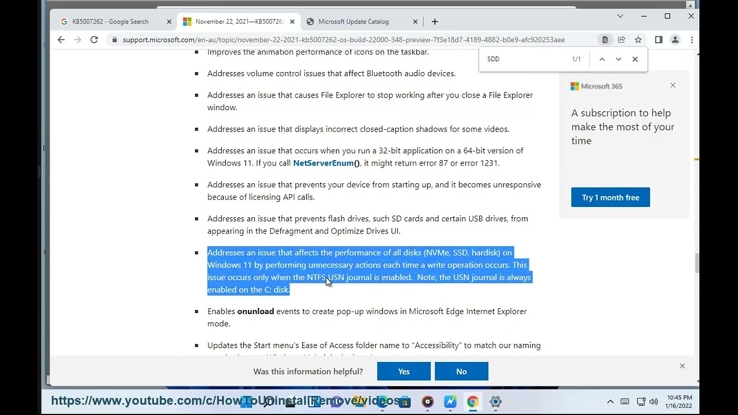
Task: Close the find bar
Action: tap(635, 59)
